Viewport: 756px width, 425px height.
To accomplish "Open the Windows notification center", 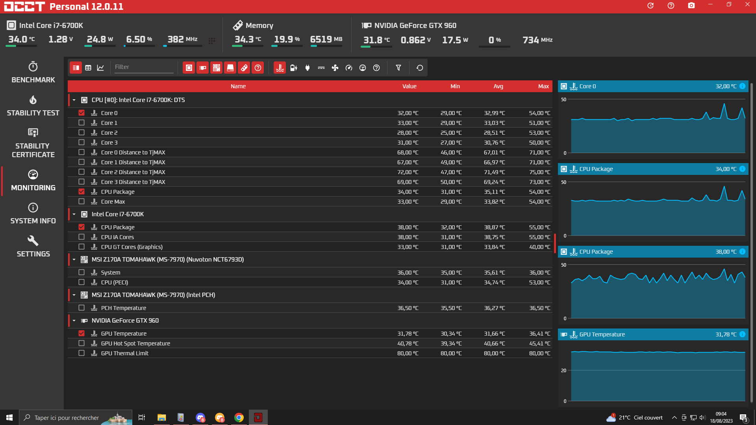I will (x=744, y=418).
